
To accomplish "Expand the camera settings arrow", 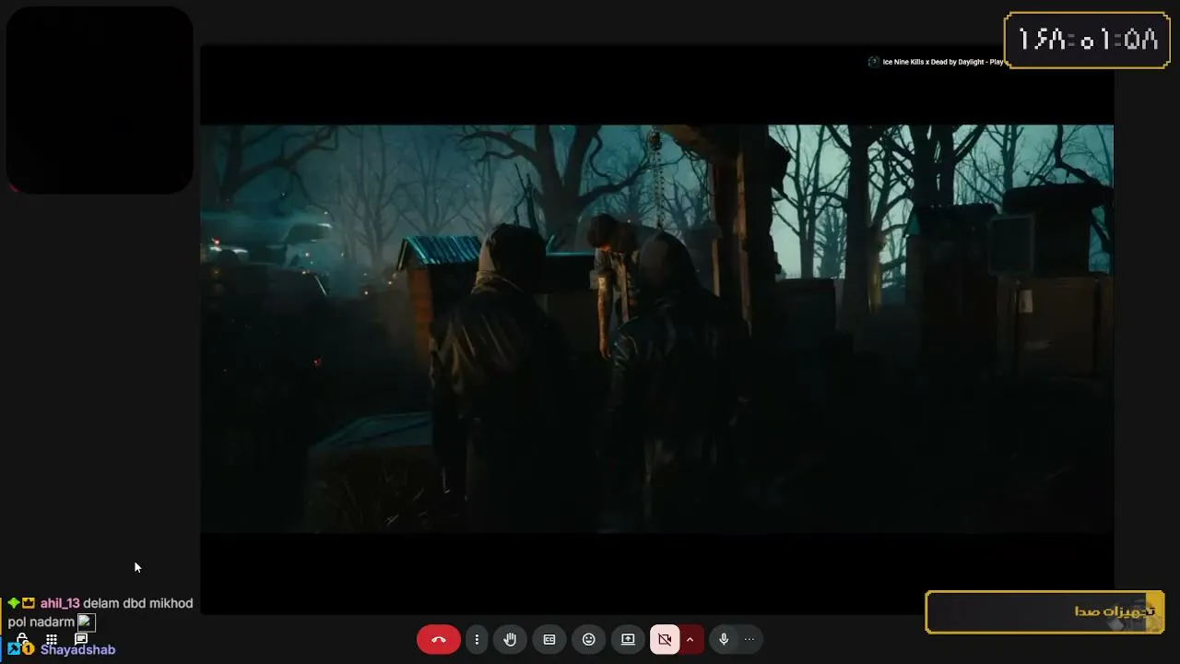I will [690, 639].
